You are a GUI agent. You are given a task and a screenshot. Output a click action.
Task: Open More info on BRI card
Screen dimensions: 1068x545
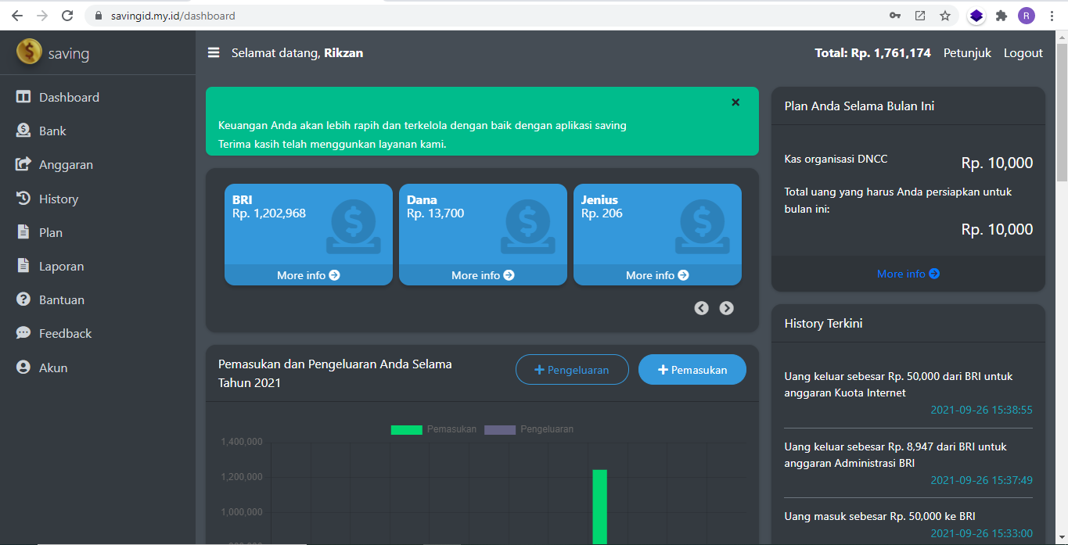pyautogui.click(x=308, y=275)
